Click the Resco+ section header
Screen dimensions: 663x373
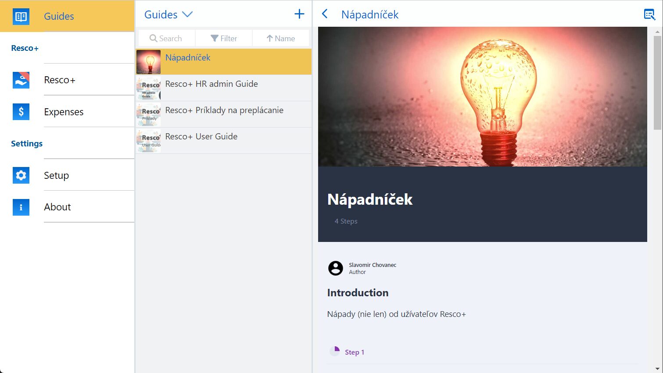coord(25,48)
